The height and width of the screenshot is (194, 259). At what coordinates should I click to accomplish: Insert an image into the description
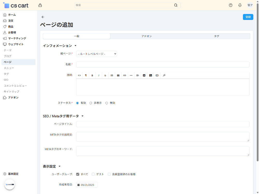click(150, 75)
